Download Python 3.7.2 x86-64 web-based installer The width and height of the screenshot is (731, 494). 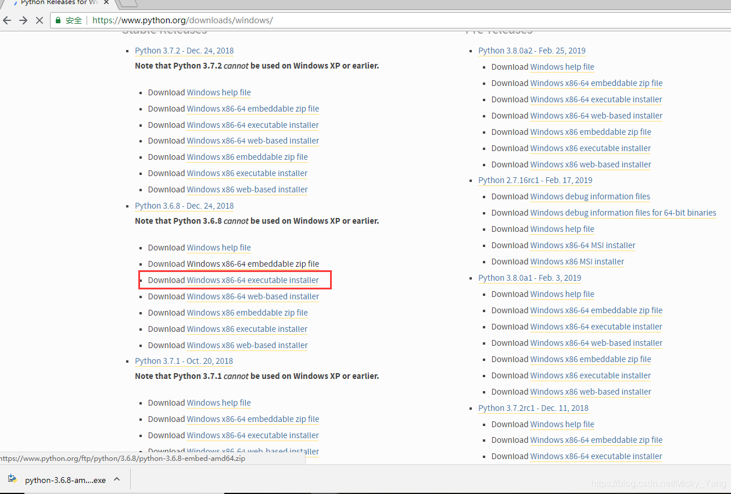253,141
